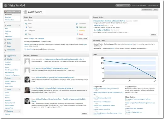Image resolution: width=164 pixels, height=119 pixels.
Task: Collapse the Posts menu arrow
Action: 20,26
